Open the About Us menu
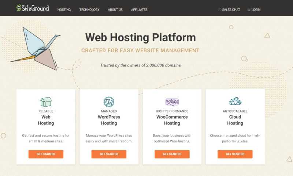 [115, 10]
